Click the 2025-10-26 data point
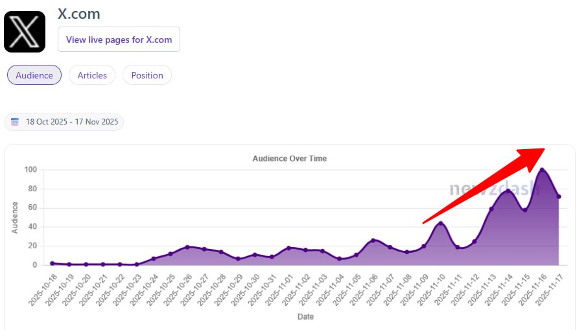Viewport: 577px width, 330px height. 187,247
